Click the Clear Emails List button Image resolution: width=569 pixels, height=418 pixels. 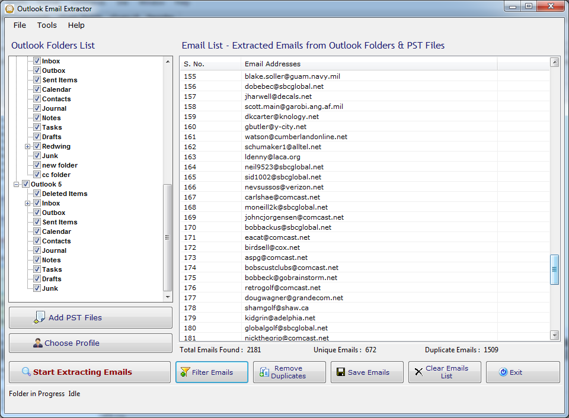tap(445, 372)
